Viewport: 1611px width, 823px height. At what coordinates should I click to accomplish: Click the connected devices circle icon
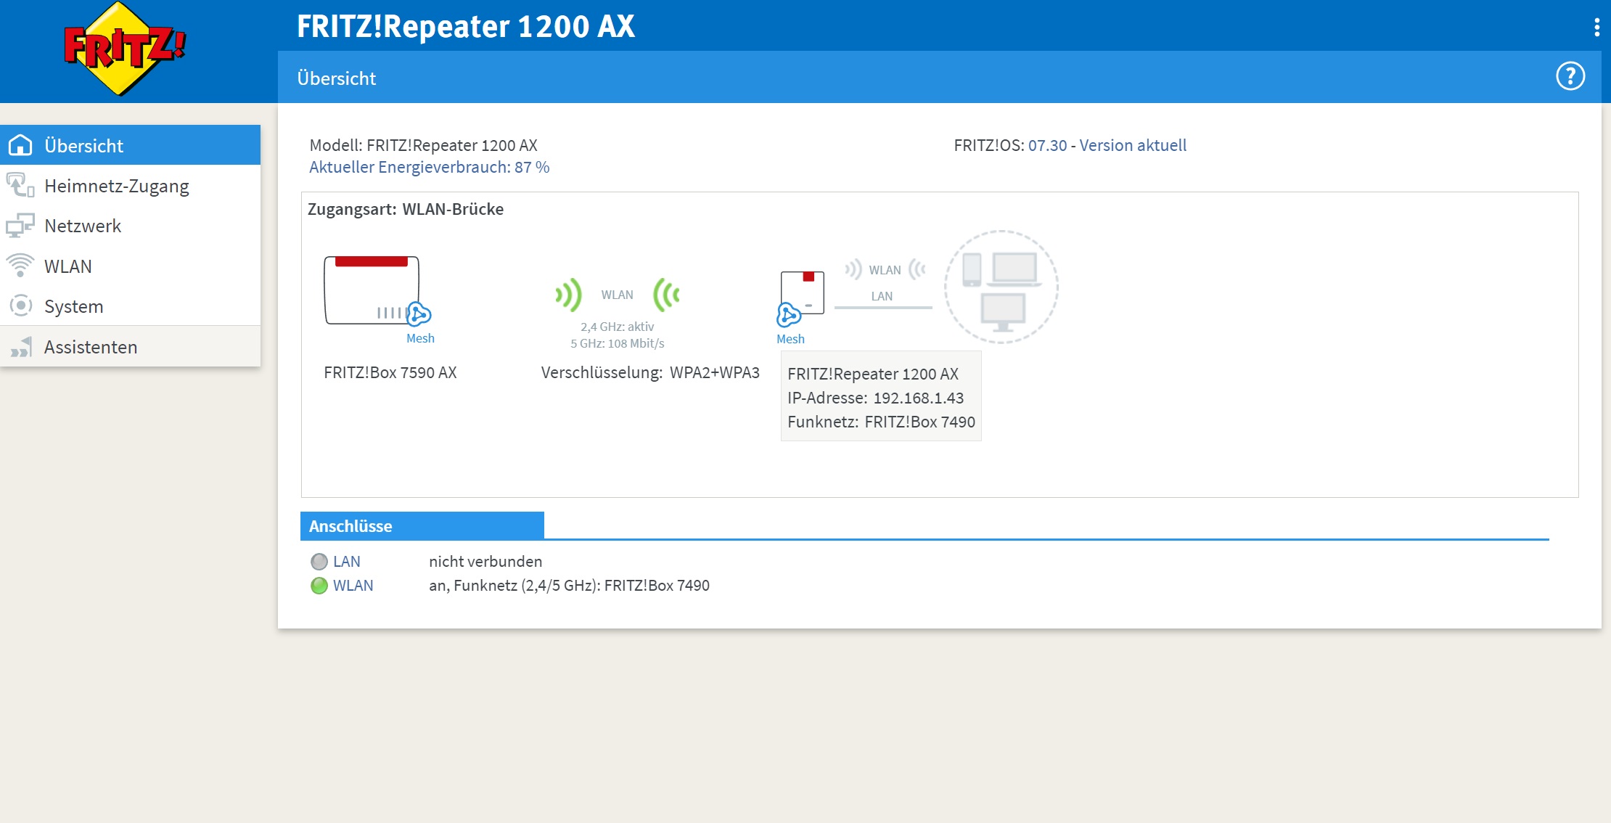(1001, 287)
